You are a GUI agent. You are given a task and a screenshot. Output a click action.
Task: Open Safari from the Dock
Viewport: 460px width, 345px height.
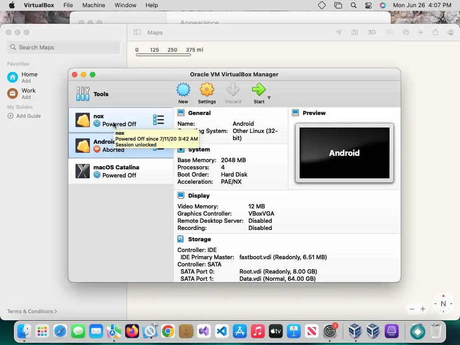pyautogui.click(x=60, y=331)
